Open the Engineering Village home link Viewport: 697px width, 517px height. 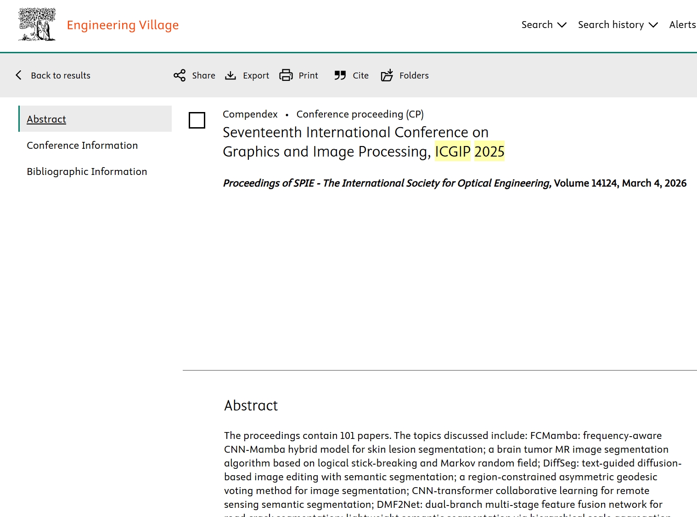(123, 25)
